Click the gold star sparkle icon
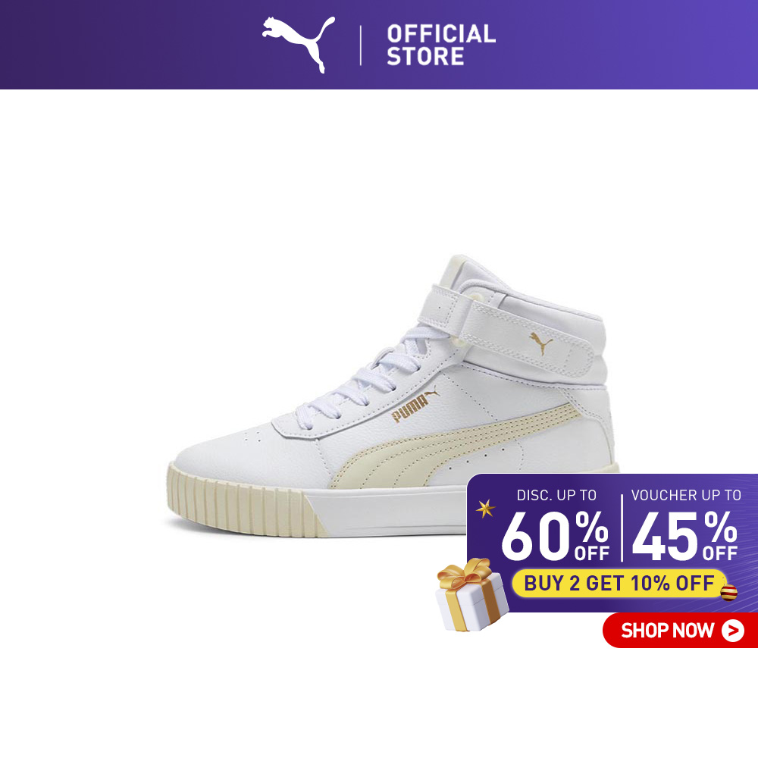 click(485, 508)
